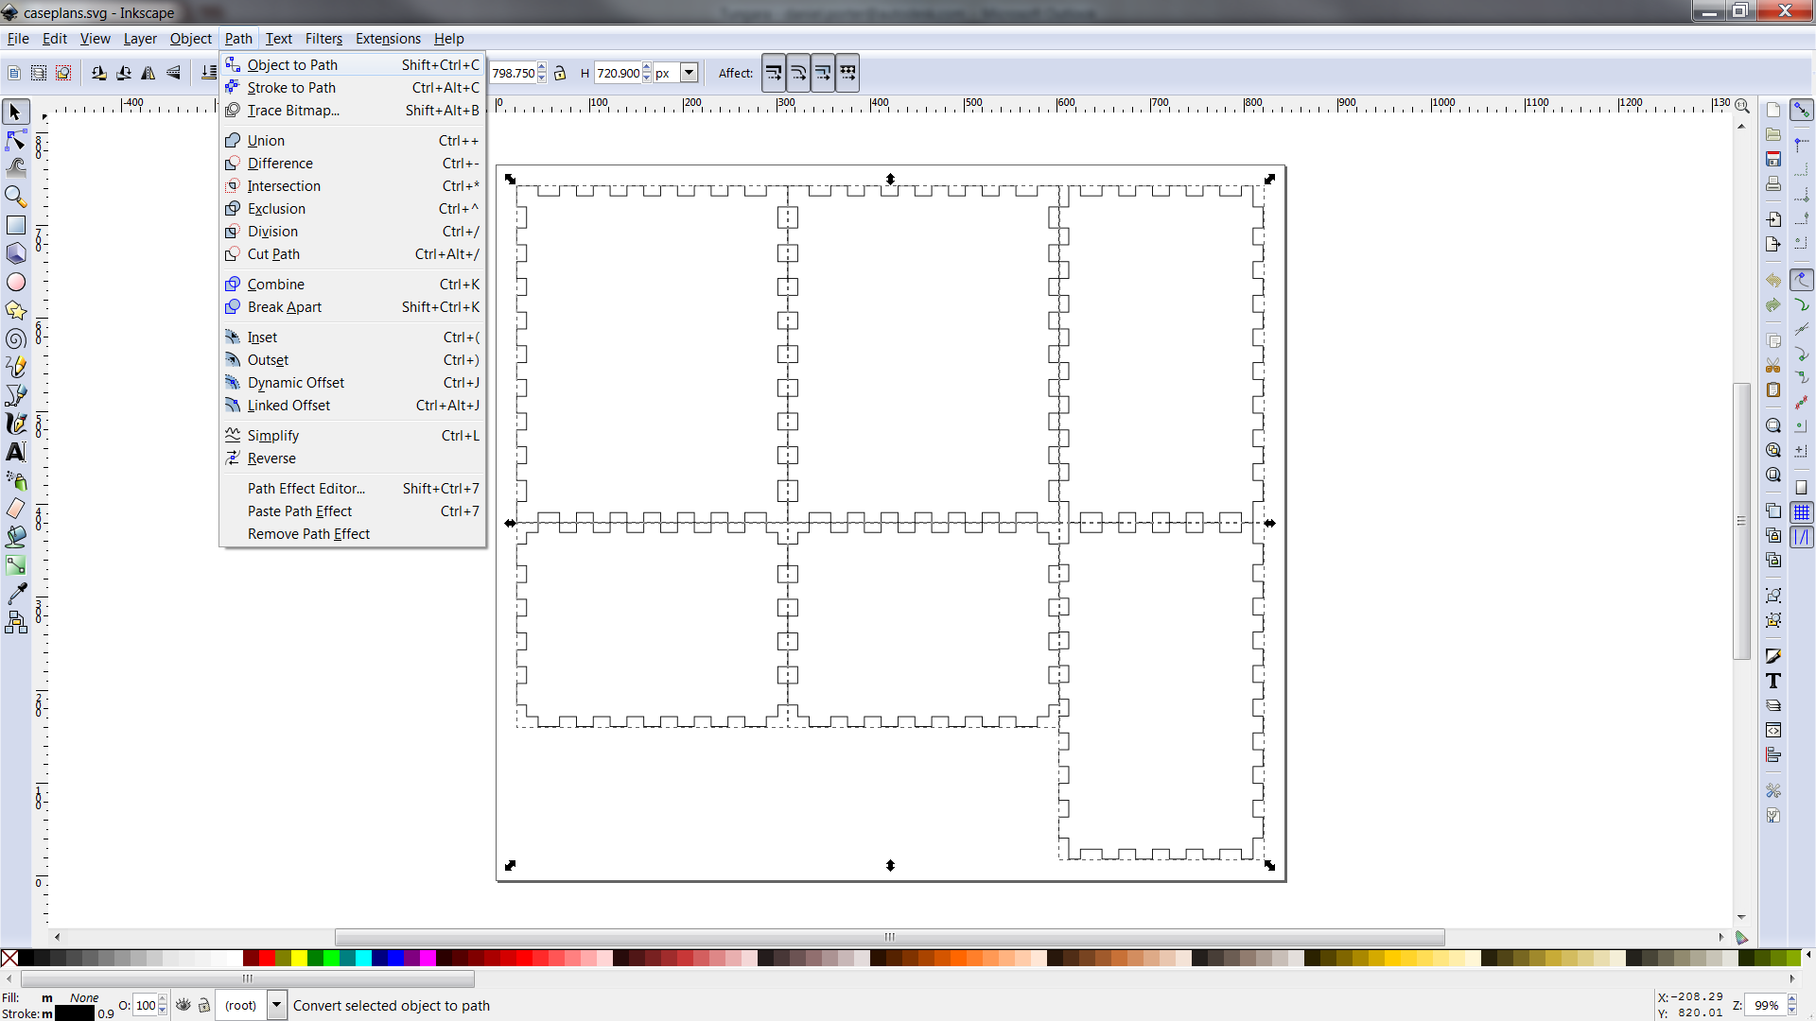This screenshot has width=1816, height=1021.
Task: Select the Bezier pen tool
Action: [15, 395]
